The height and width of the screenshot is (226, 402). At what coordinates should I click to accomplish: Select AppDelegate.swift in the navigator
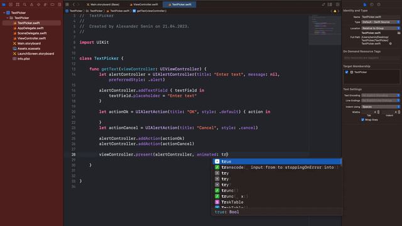[x=30, y=28]
